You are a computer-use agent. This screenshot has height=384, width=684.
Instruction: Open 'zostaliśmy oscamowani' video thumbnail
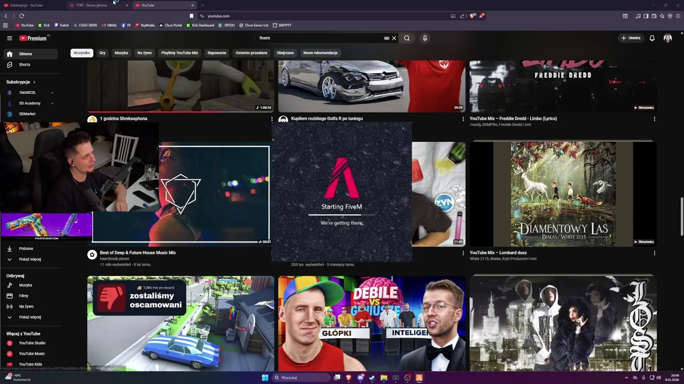click(x=181, y=323)
